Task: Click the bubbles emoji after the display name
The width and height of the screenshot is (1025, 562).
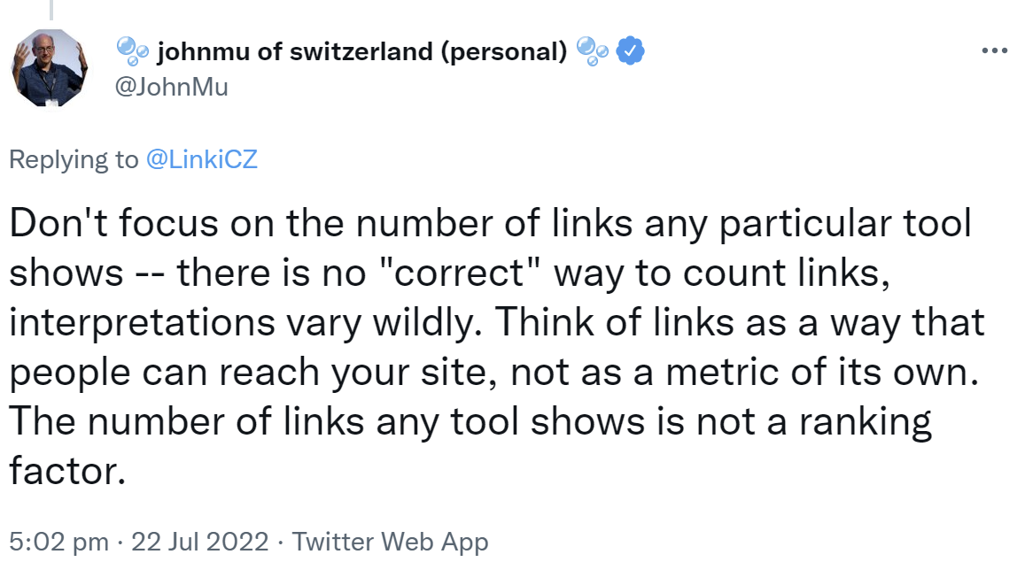Action: [594, 50]
